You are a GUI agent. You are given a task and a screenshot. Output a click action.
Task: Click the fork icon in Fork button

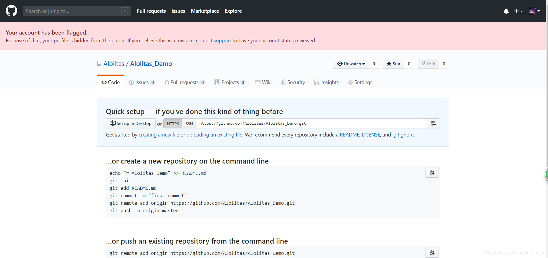click(424, 64)
